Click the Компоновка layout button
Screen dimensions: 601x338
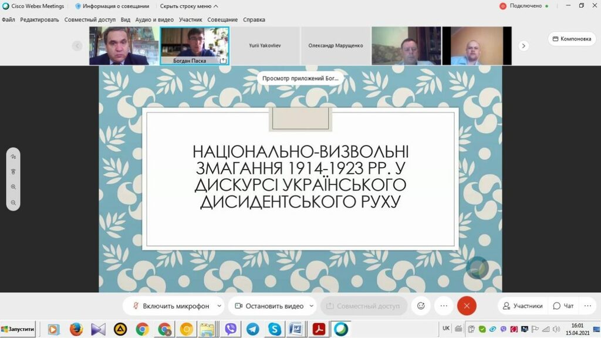[571, 39]
